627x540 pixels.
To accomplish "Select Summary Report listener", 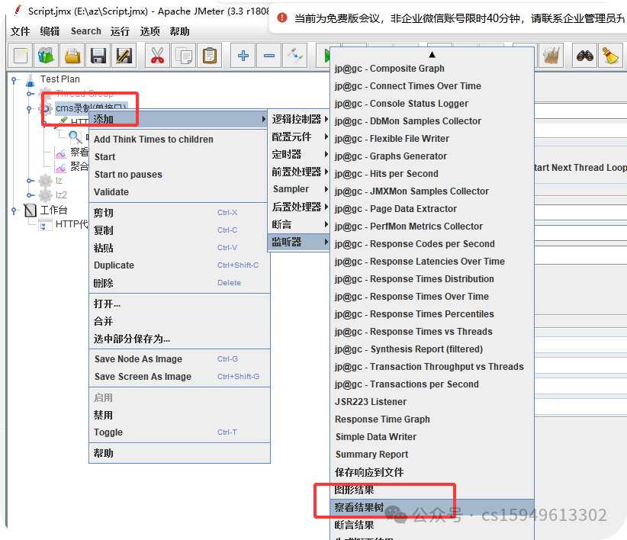I will 432,455.
